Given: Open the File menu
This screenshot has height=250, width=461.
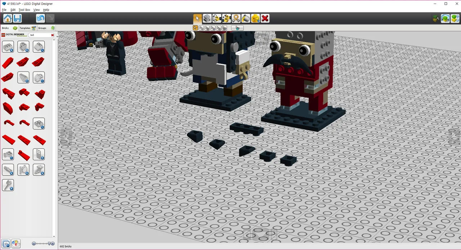Looking at the screenshot, I should tap(4, 10).
